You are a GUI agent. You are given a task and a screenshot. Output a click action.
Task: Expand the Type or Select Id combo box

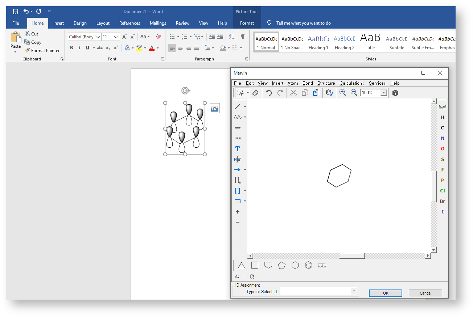click(353, 291)
